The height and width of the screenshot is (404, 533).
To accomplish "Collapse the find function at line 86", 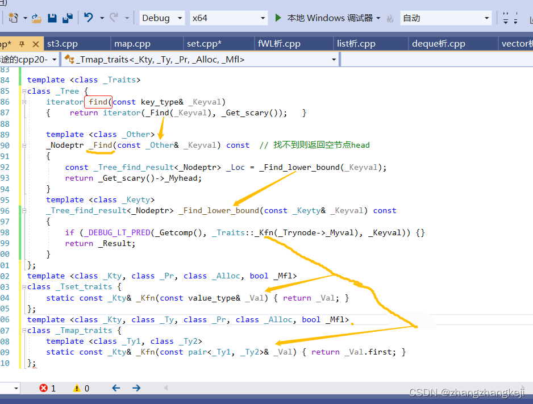I will [24, 102].
